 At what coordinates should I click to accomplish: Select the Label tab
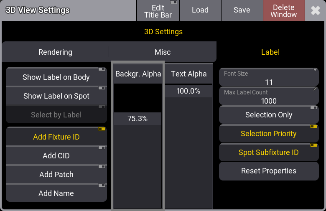coord(270,52)
